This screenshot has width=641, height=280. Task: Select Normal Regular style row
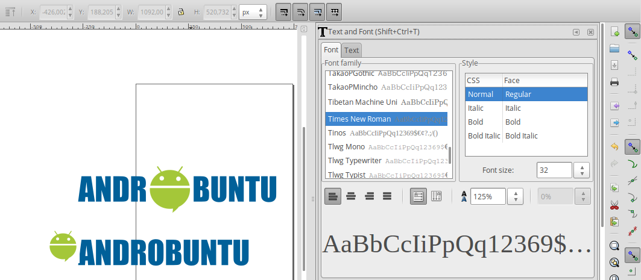[526, 95]
